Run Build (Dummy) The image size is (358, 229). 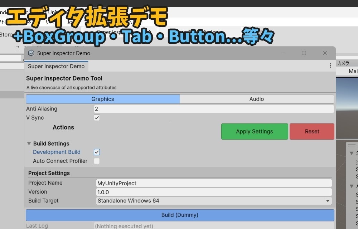(x=180, y=215)
